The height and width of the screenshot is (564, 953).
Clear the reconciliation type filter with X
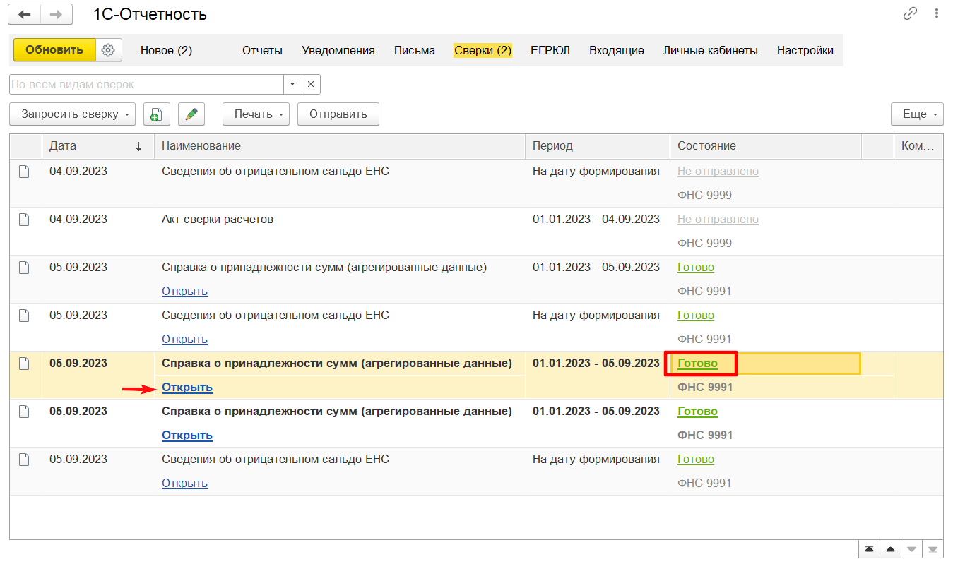tap(311, 85)
